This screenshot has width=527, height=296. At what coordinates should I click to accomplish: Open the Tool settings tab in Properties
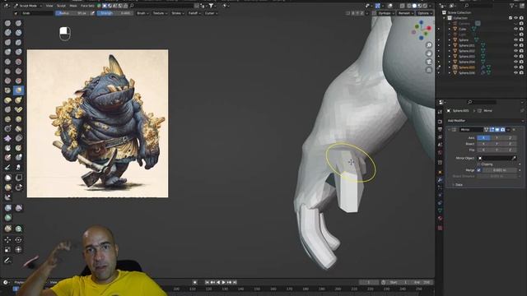(x=440, y=112)
